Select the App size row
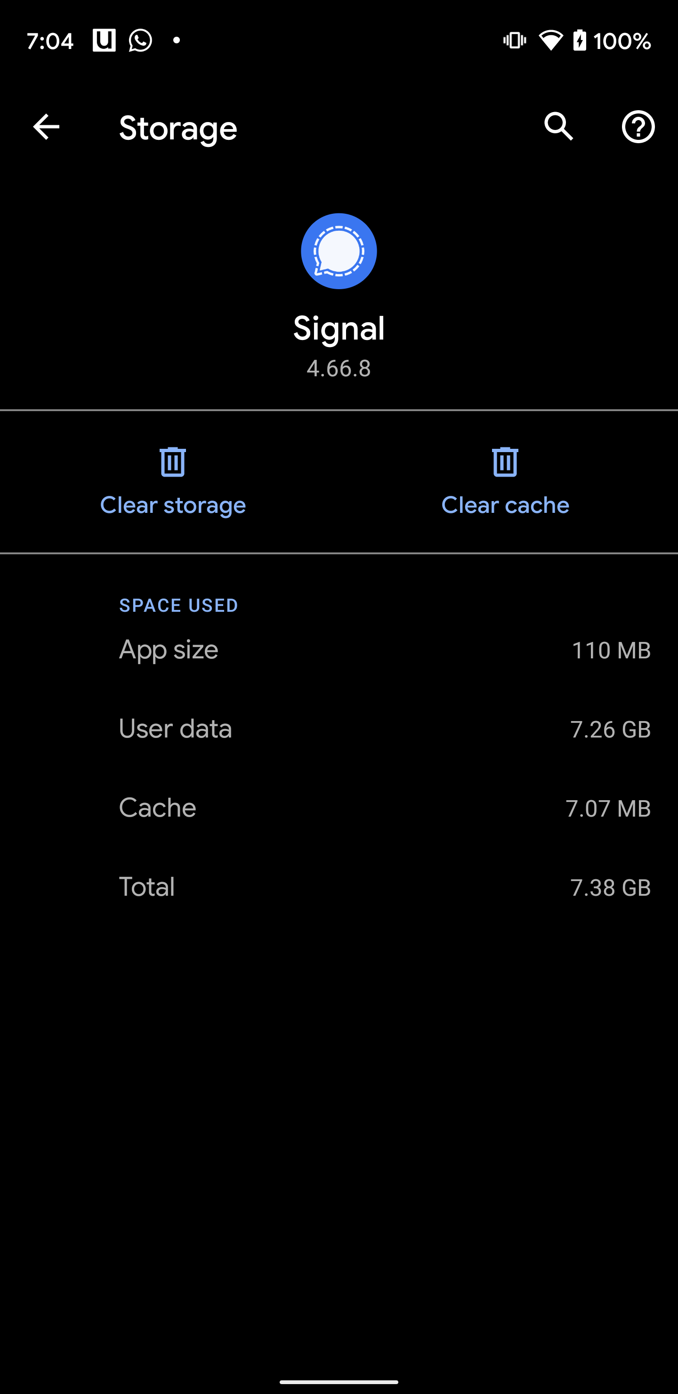Viewport: 678px width, 1394px height. coord(339,650)
